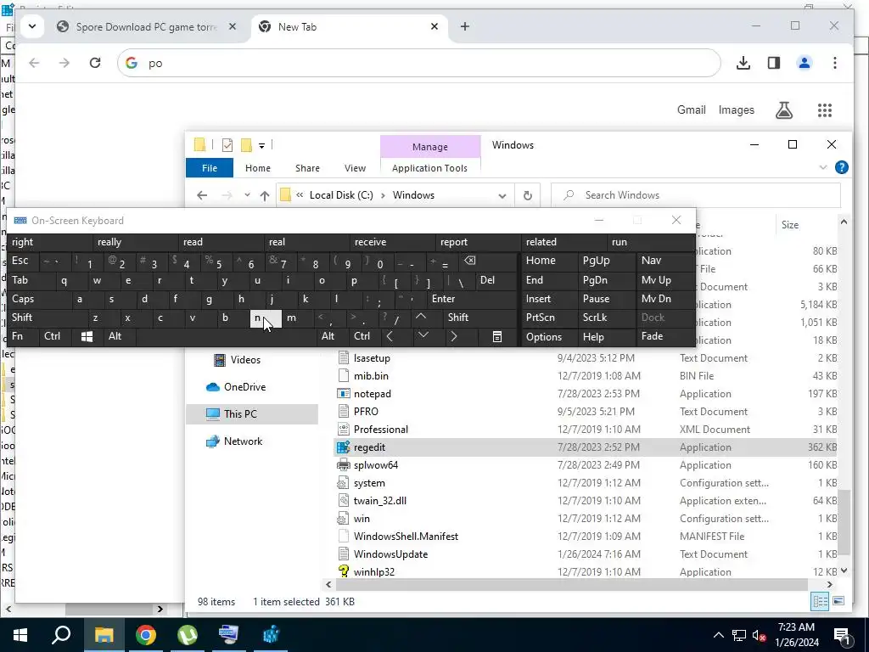
Task: Close the Spore Download tab
Action: (x=233, y=26)
